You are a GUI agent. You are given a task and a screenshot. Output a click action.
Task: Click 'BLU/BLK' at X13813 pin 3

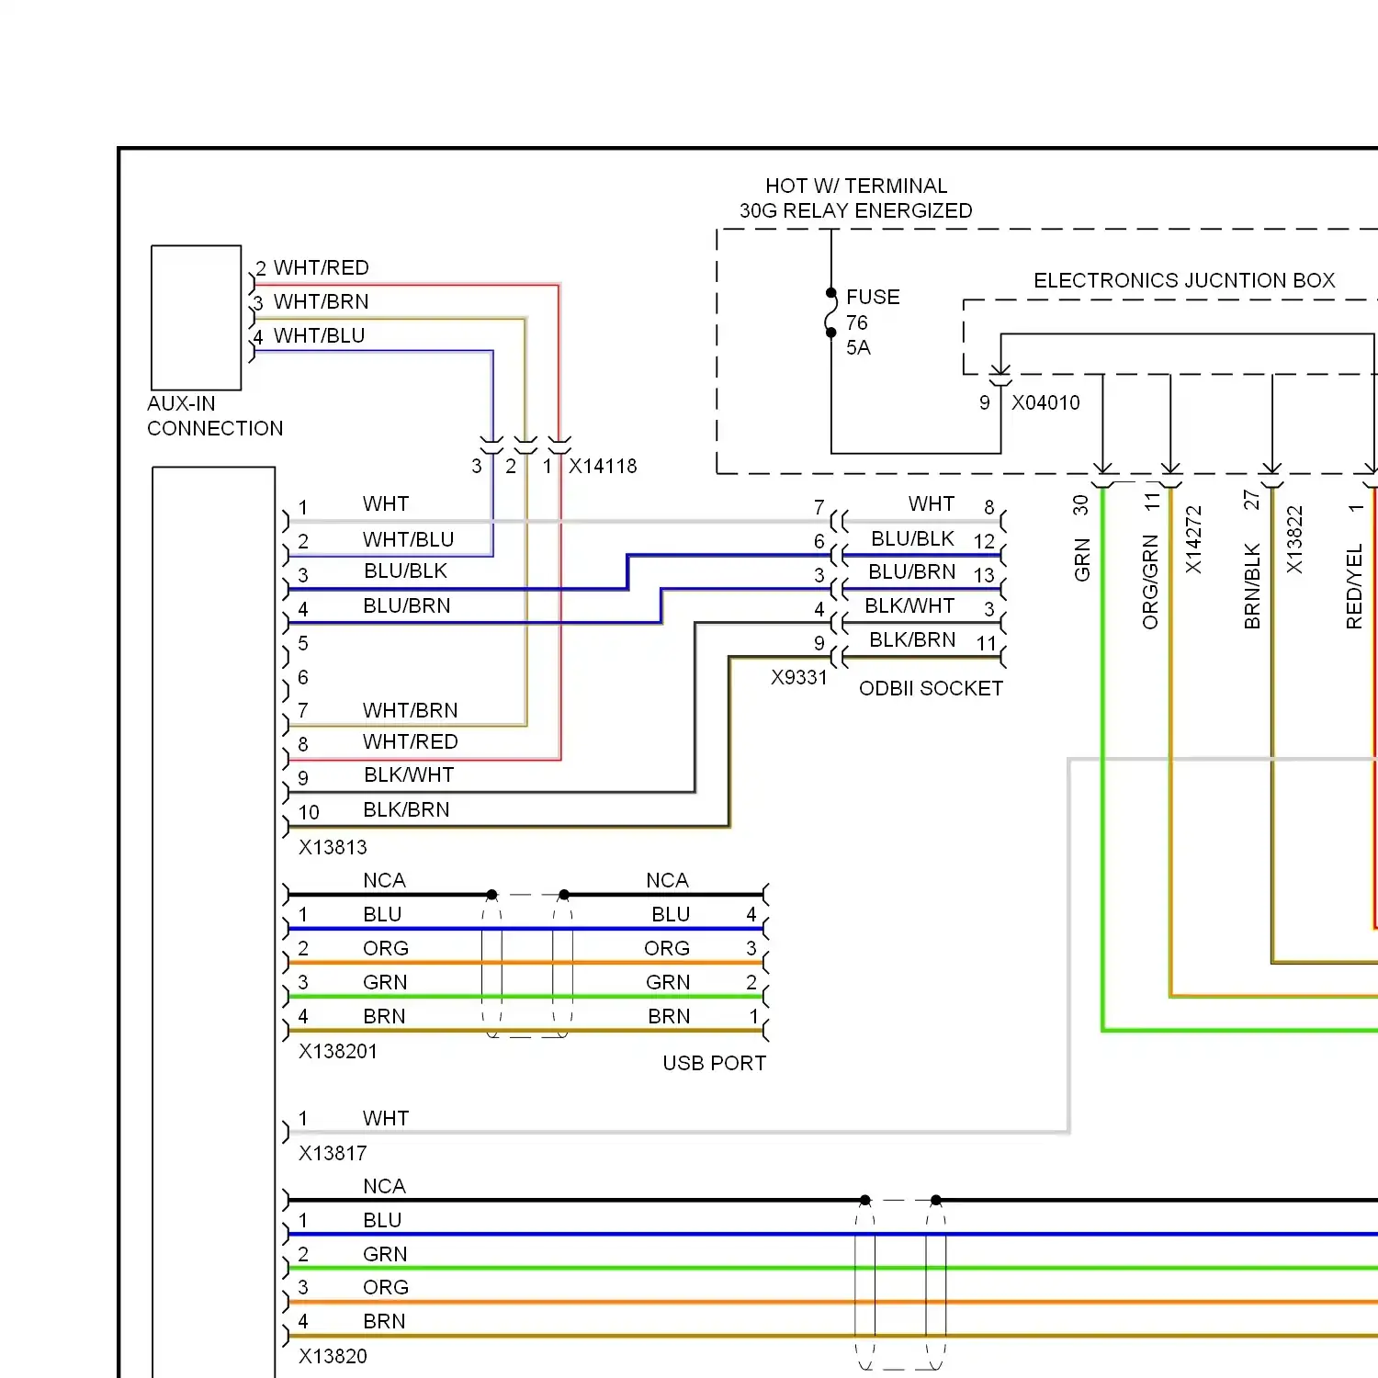[x=405, y=570]
